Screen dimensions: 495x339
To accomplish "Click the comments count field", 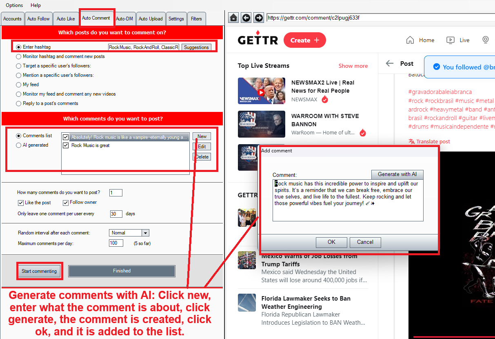I will point(116,193).
